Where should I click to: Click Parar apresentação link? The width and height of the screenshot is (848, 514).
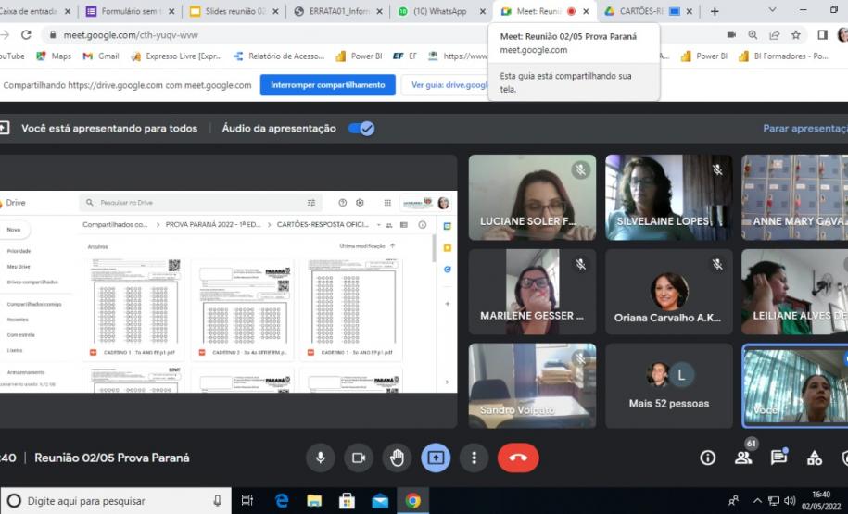point(804,129)
